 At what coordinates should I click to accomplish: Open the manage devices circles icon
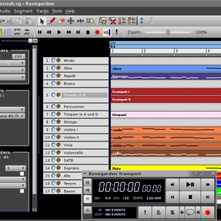tap(8, 32)
